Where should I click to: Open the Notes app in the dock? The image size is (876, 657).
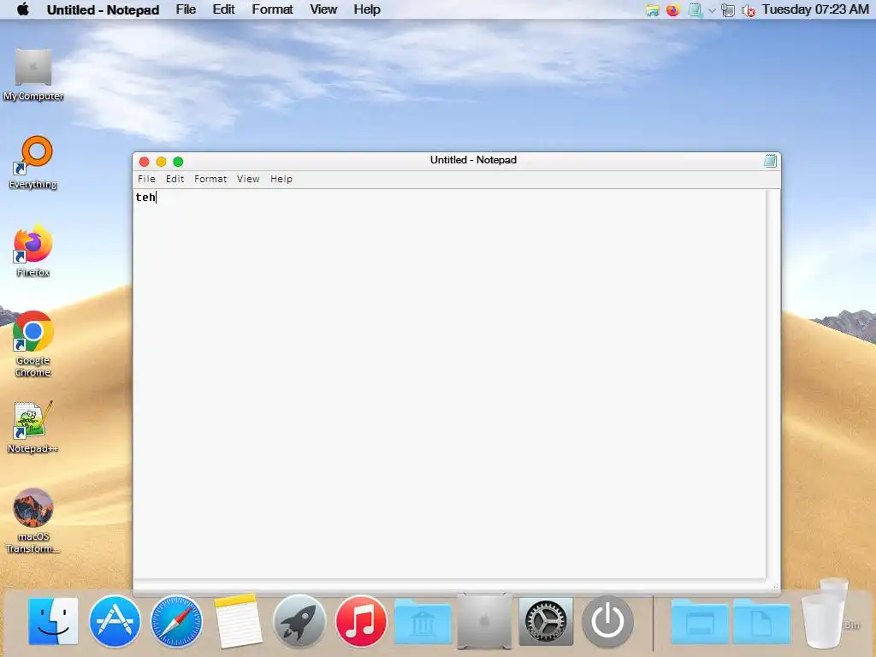tap(238, 621)
